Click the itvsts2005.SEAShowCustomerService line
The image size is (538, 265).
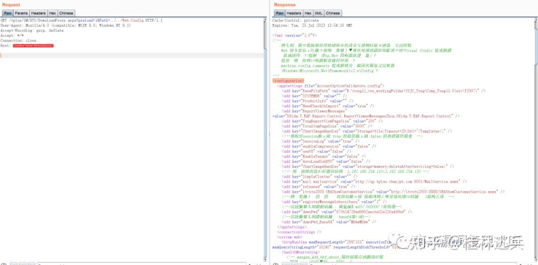(393, 192)
